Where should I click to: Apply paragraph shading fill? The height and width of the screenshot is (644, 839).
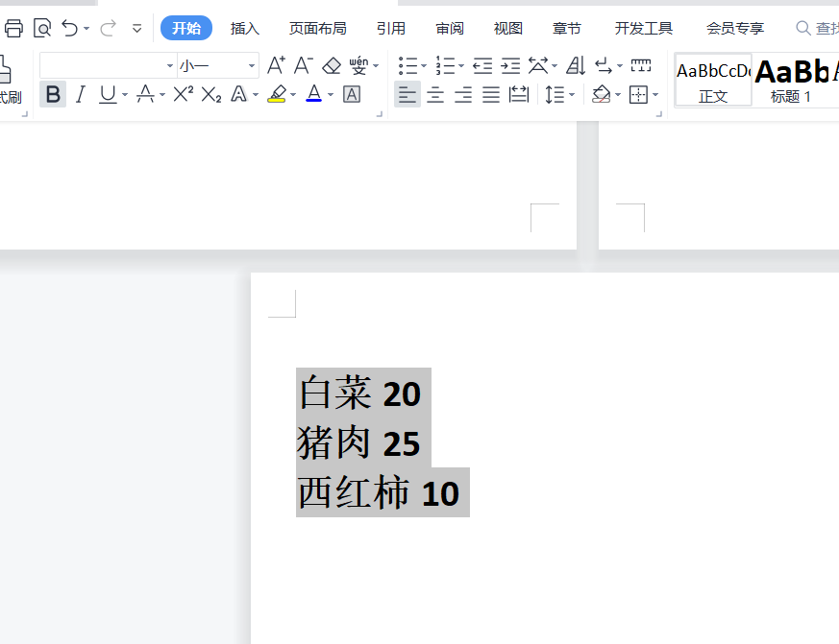coord(602,95)
